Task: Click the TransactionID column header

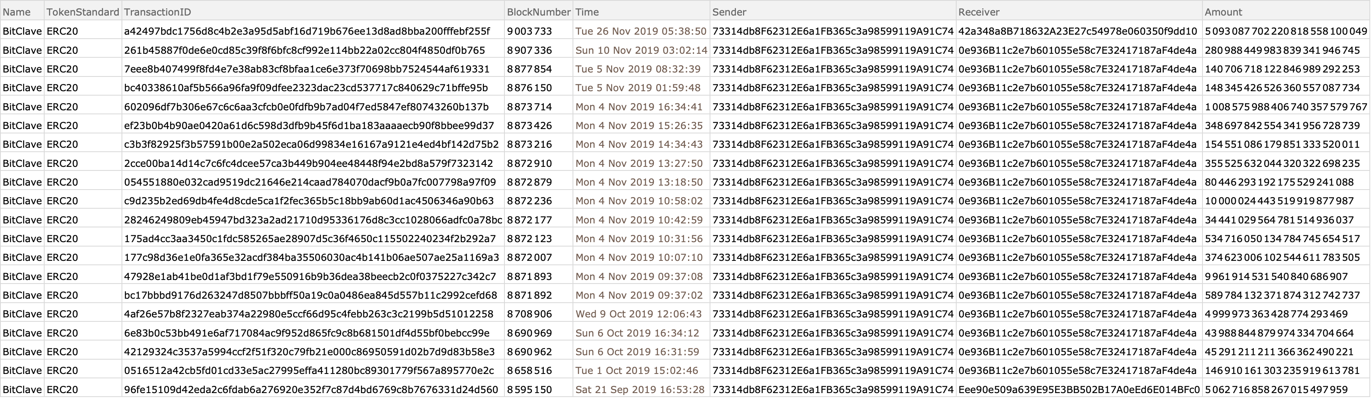Action: [x=313, y=11]
